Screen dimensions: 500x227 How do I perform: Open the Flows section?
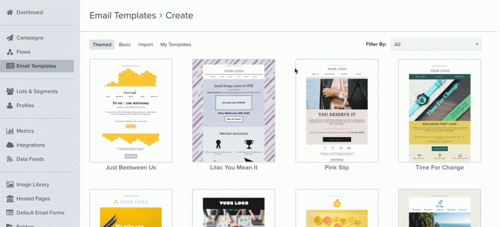[23, 52]
